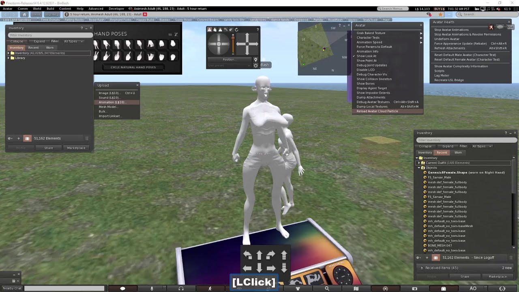Screen dimensions: 519x292
Task: Select the front view icon in camera controls
Action: click(x=209, y=30)
